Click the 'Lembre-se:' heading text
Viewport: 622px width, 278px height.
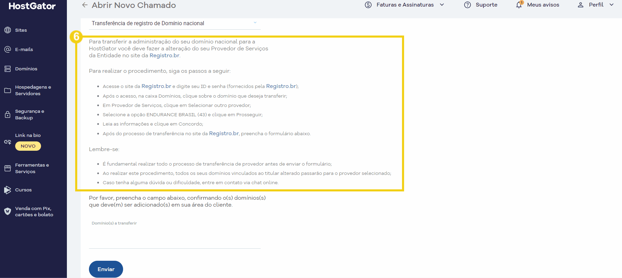pos(104,149)
